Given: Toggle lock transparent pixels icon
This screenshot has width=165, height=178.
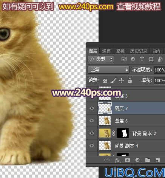Looking at the screenshot, I should pyautogui.click(x=105, y=80).
